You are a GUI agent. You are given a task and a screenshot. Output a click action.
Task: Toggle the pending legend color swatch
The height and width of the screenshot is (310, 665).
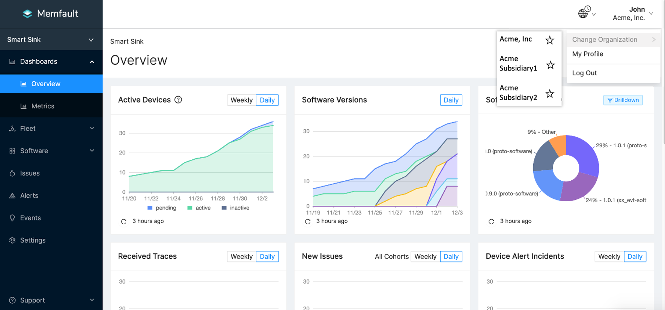tap(150, 208)
